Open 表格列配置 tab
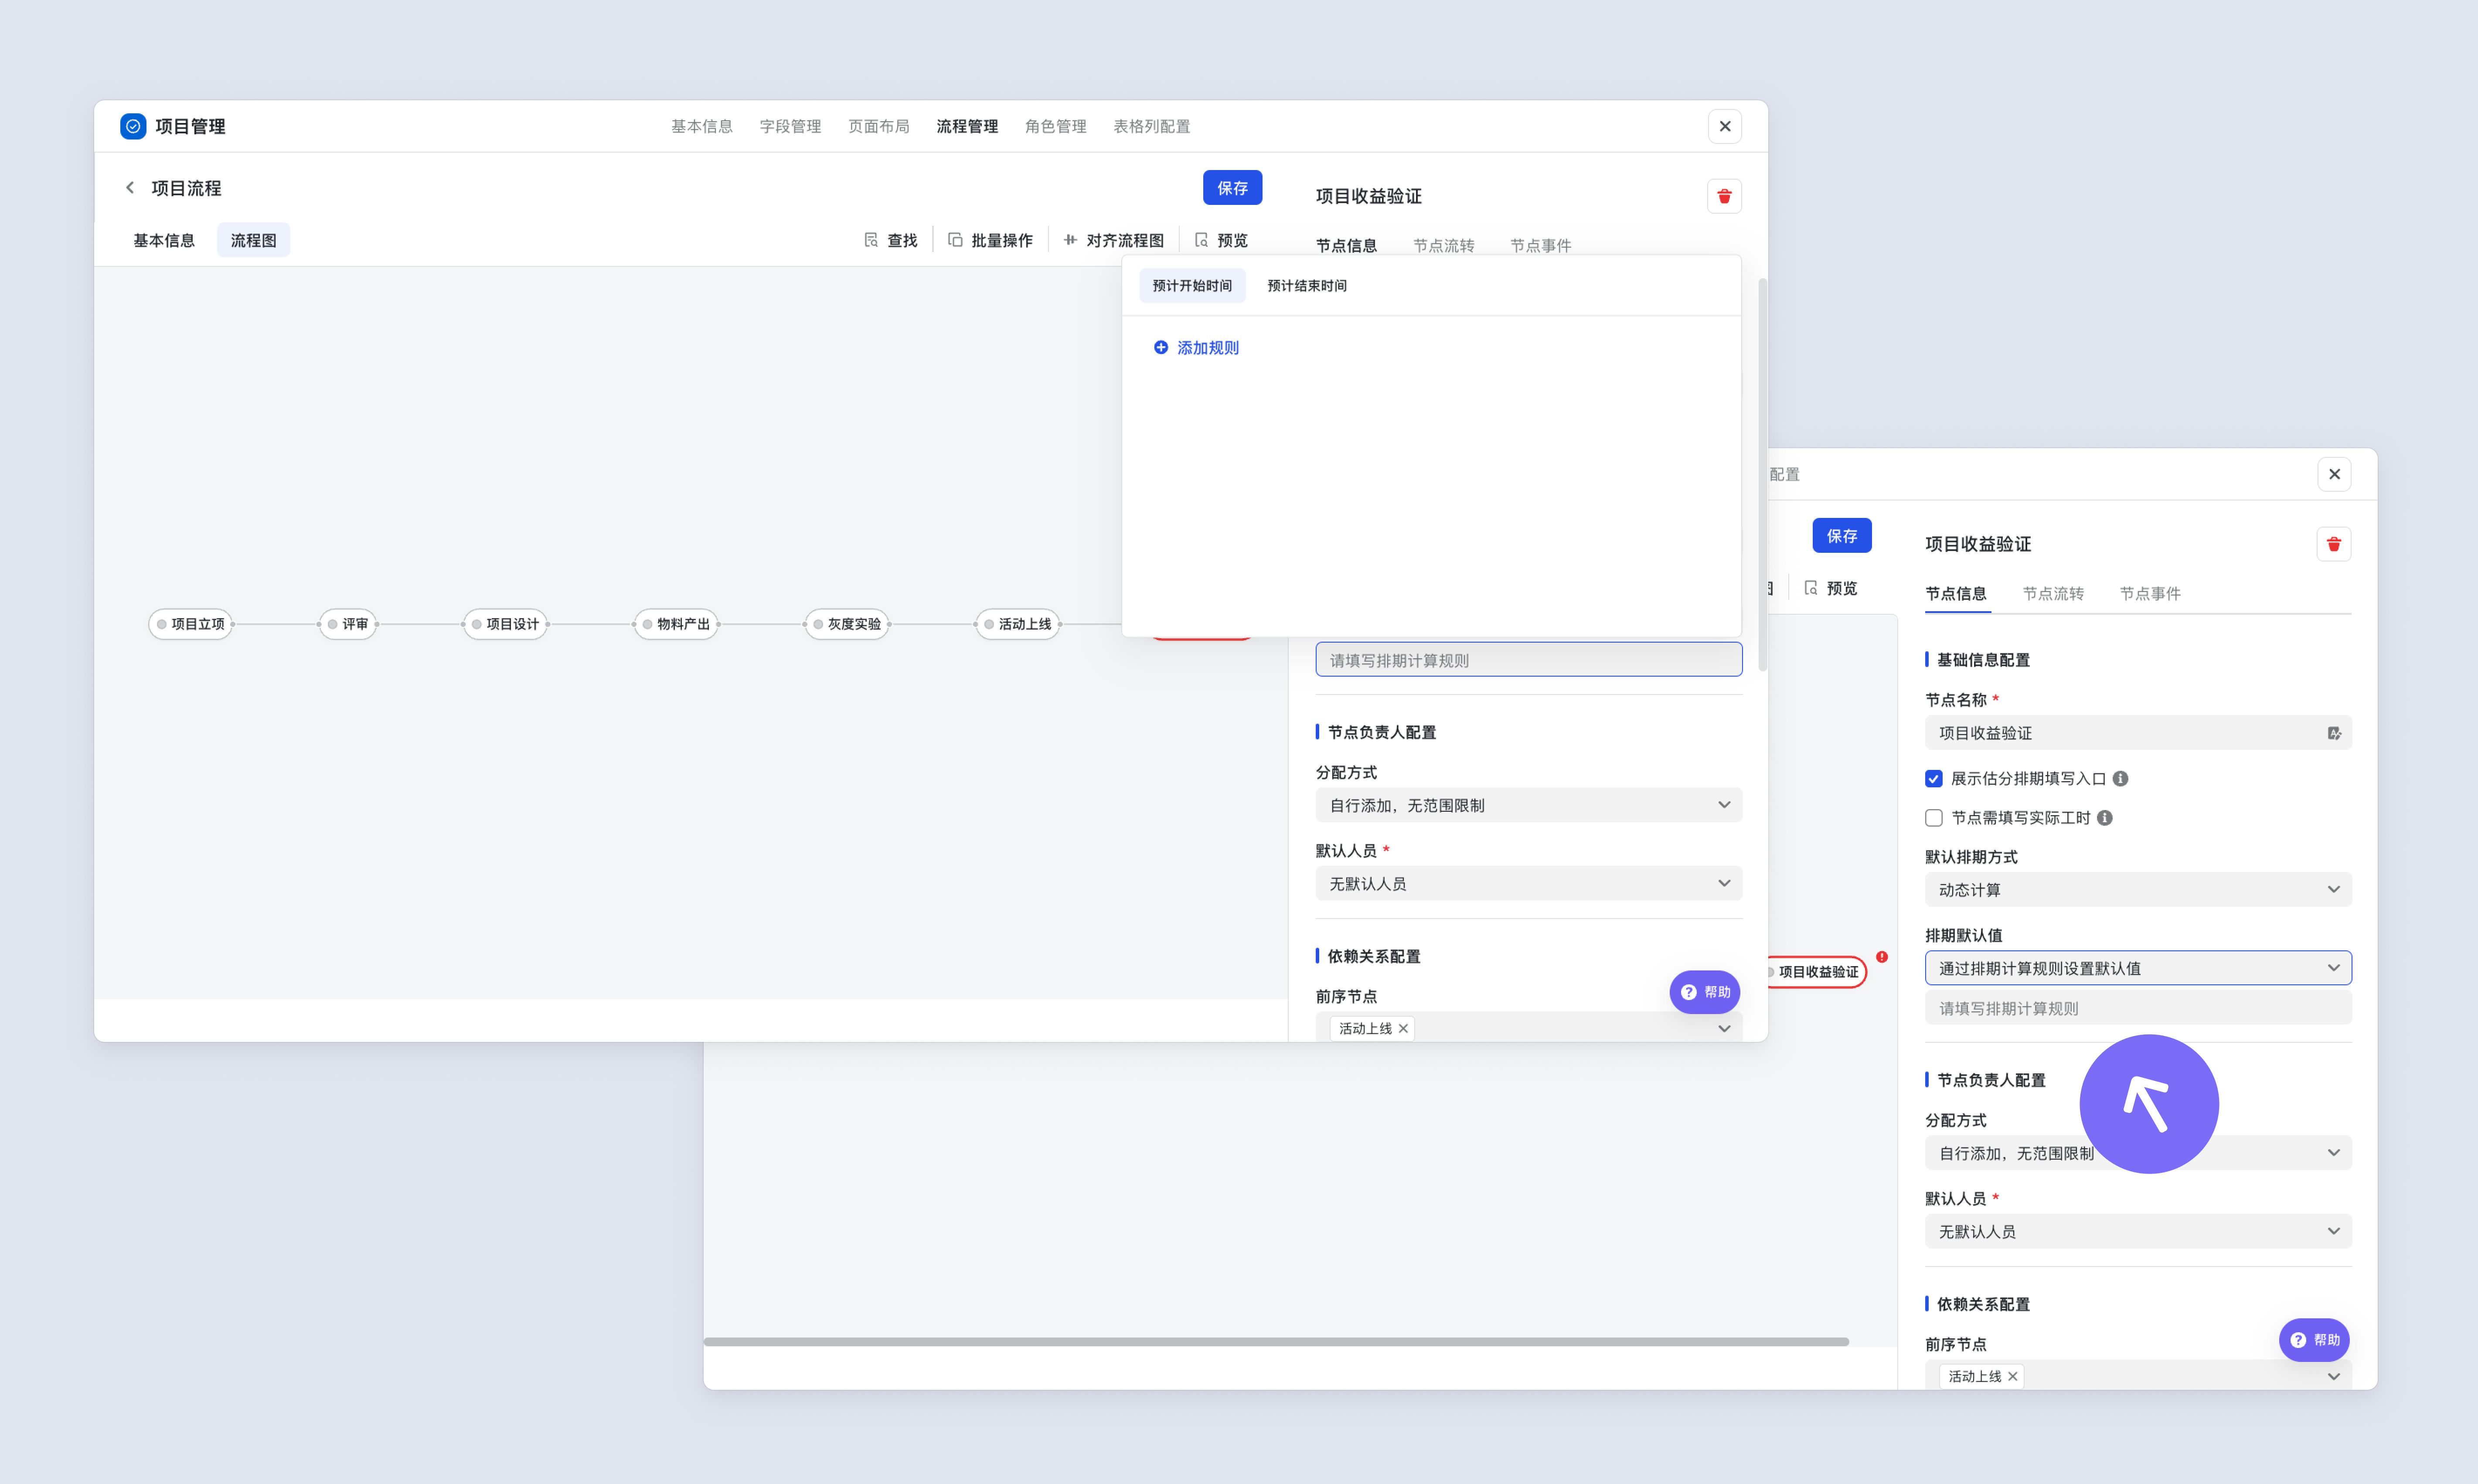Image resolution: width=2478 pixels, height=1484 pixels. point(1152,126)
